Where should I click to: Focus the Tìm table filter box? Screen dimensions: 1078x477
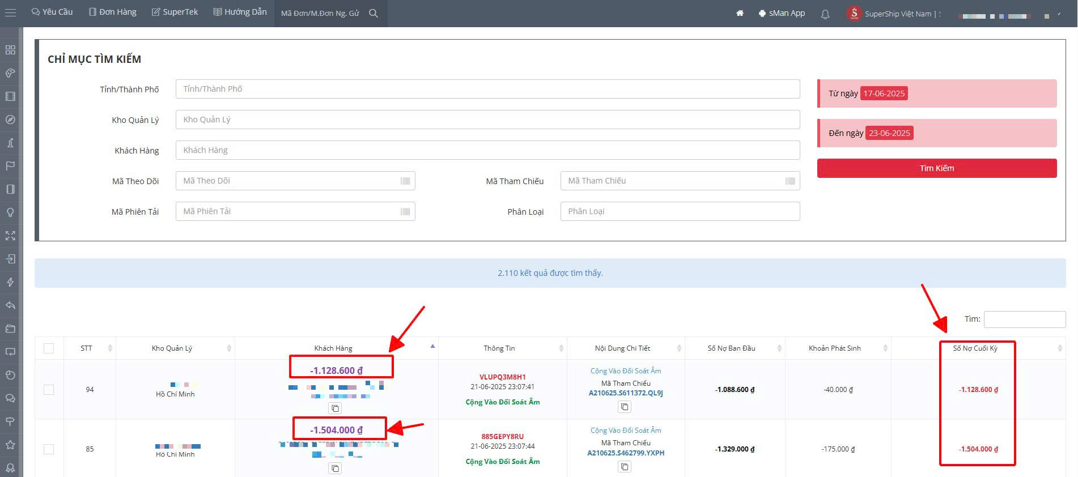tap(1025, 319)
